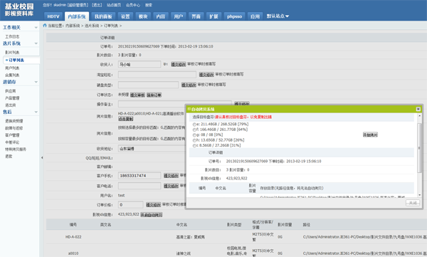Focus the 订单价格 input field
The image size is (427, 257).
point(130,204)
